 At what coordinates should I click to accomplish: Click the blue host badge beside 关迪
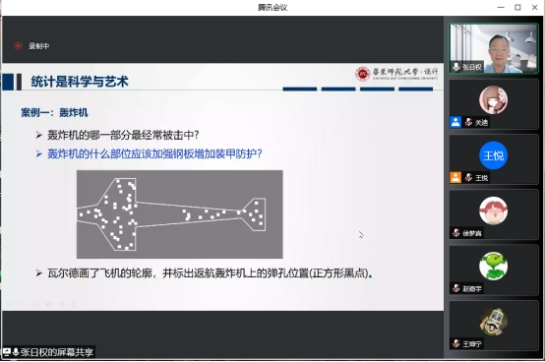455,122
